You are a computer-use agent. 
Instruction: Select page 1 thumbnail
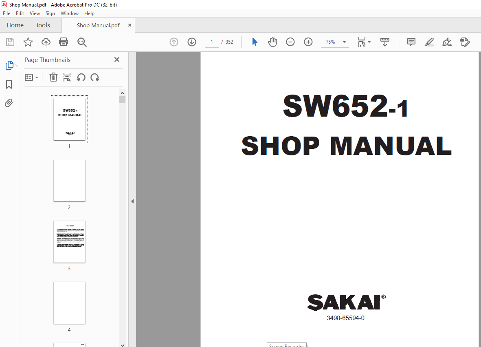[69, 119]
